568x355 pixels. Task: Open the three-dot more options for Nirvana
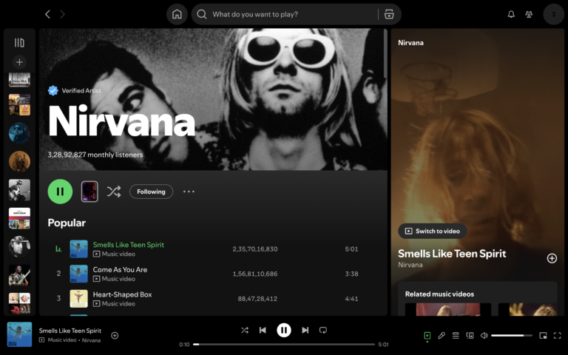pyautogui.click(x=189, y=192)
